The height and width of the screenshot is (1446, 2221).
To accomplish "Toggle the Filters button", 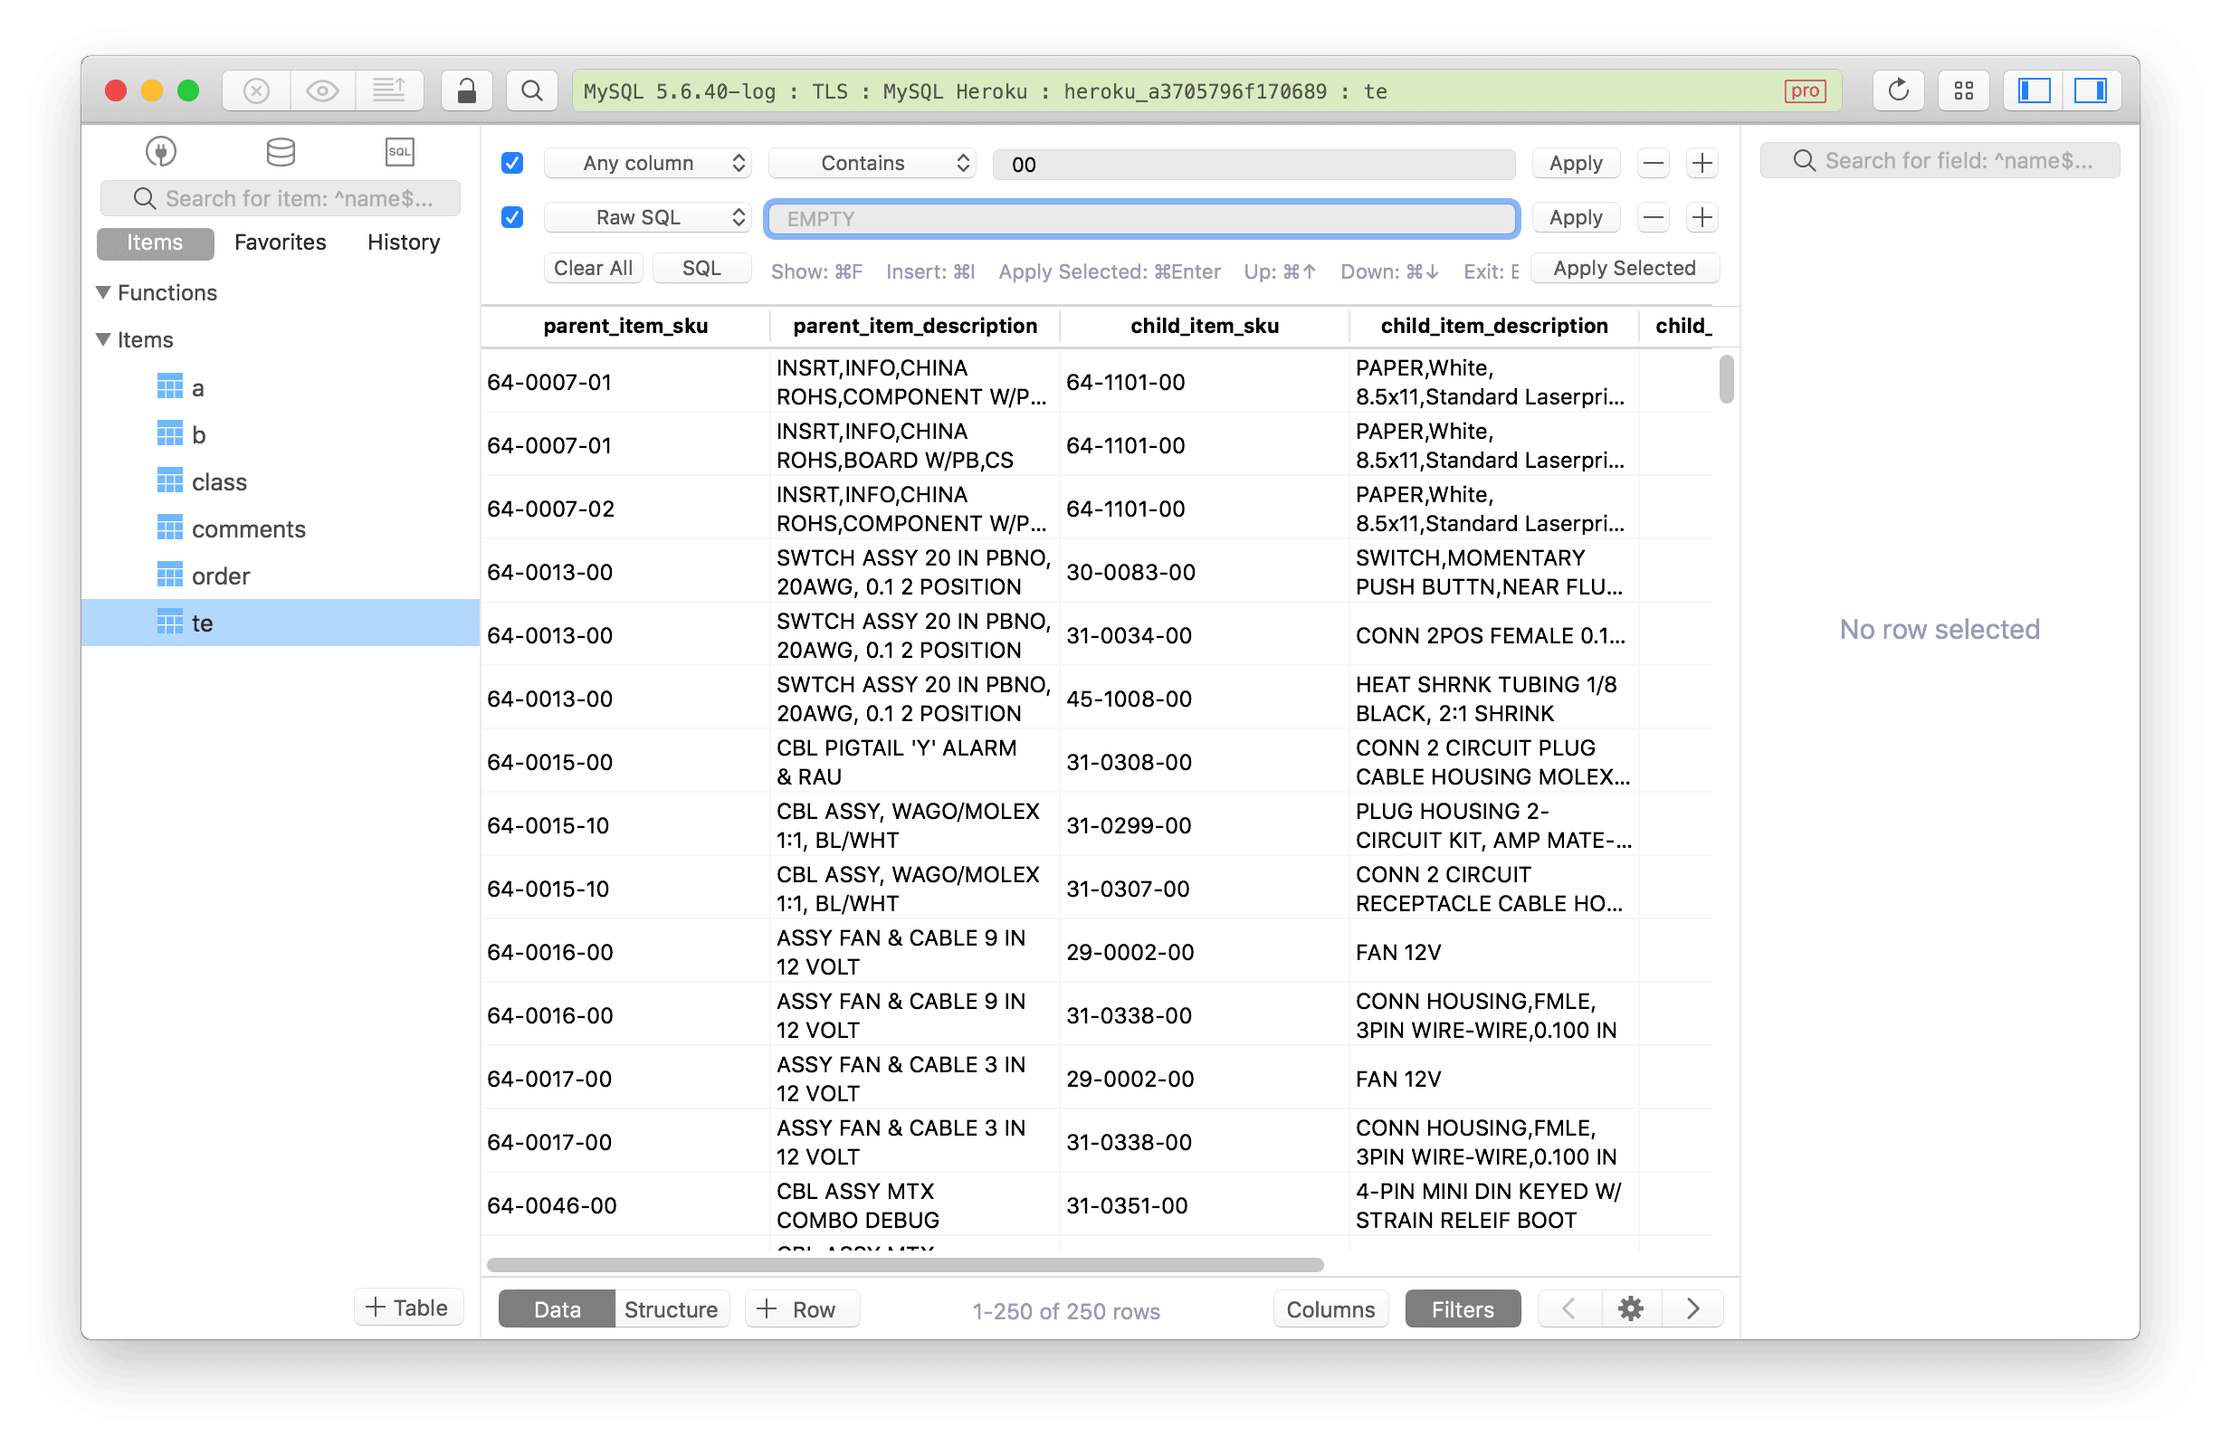I will [1463, 1309].
